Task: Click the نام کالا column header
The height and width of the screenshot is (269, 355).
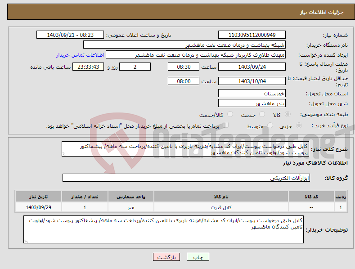Action: pos(221,197)
